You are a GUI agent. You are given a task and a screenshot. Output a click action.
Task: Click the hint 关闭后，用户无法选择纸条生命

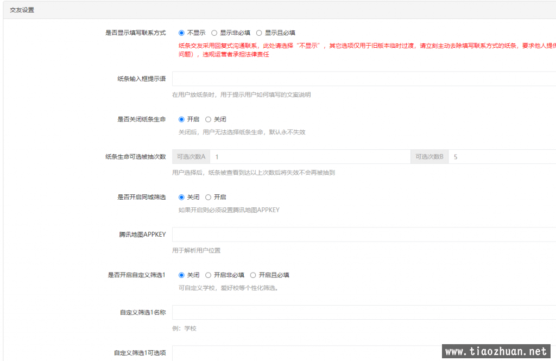pyautogui.click(x=242, y=132)
